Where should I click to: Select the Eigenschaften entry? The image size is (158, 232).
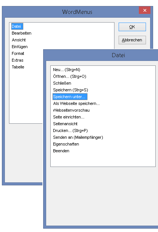pyautogui.click(x=66, y=144)
